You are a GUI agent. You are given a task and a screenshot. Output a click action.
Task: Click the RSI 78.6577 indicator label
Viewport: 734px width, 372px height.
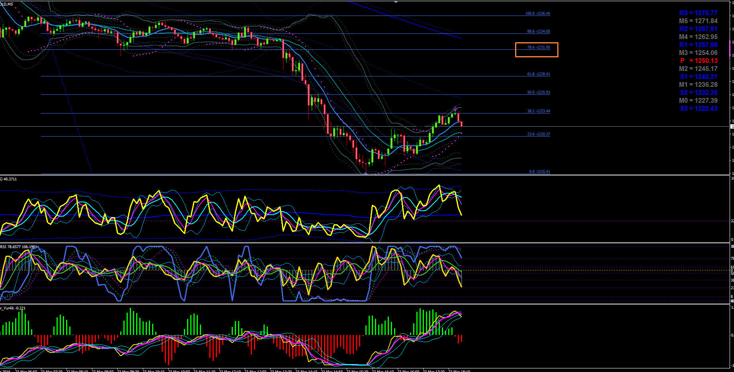coord(18,247)
